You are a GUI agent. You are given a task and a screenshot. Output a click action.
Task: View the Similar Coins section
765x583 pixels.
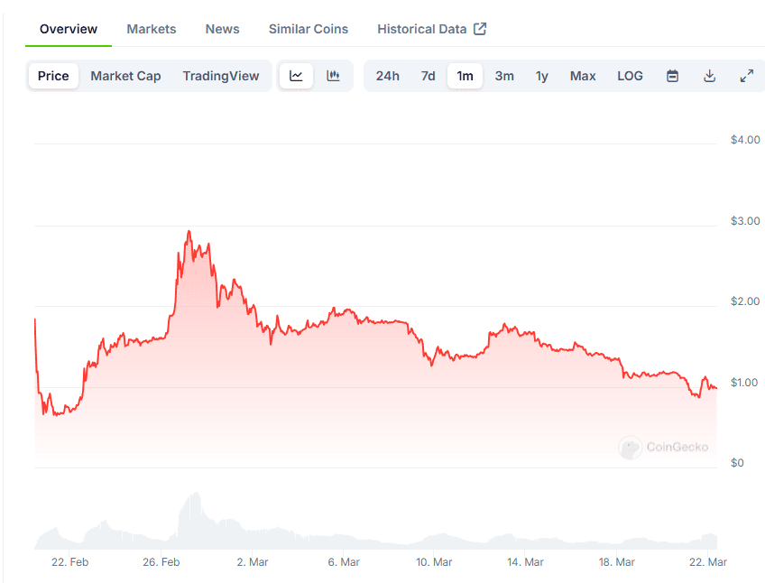click(308, 28)
